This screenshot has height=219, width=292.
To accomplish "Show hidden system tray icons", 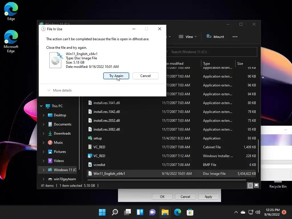I will (236, 212).
